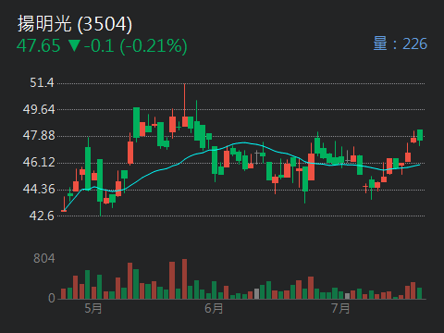
Task: Click the price change -0.1 (-0.21%)
Action: pyautogui.click(x=136, y=46)
